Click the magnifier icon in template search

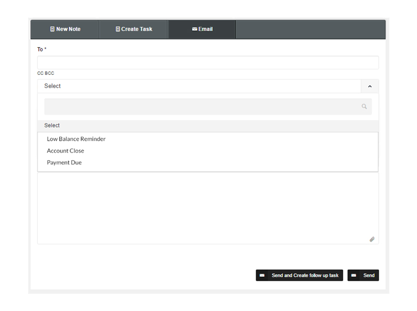pyautogui.click(x=364, y=107)
